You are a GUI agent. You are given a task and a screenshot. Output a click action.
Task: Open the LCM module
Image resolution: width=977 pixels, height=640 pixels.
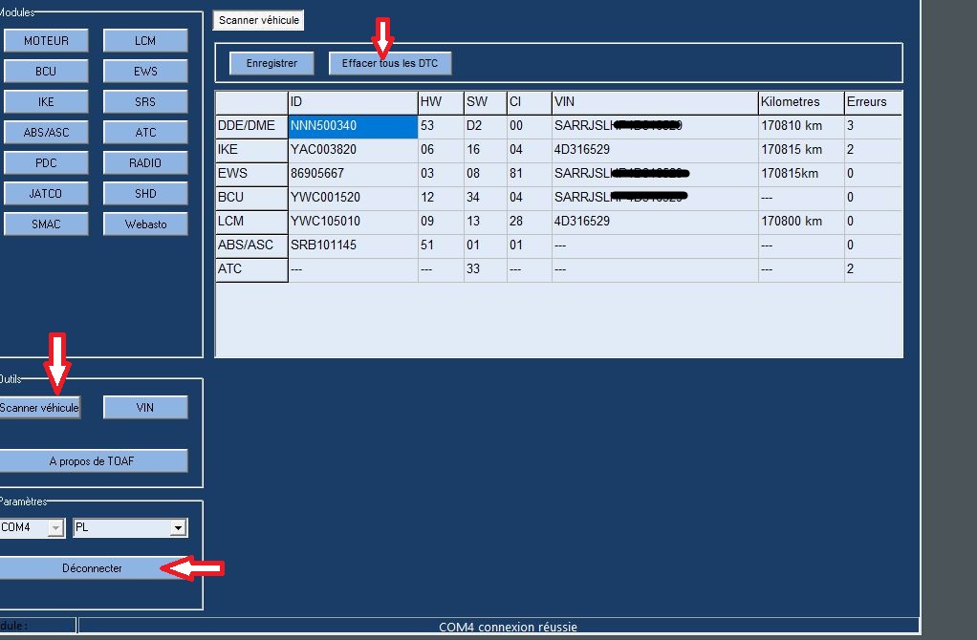pos(145,41)
